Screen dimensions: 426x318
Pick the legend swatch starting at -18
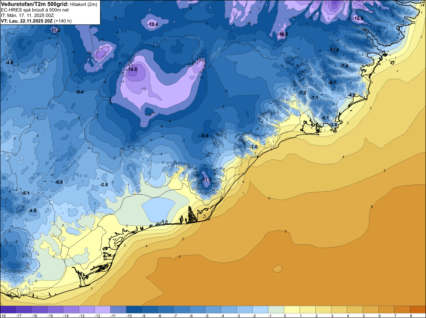coord(8,310)
